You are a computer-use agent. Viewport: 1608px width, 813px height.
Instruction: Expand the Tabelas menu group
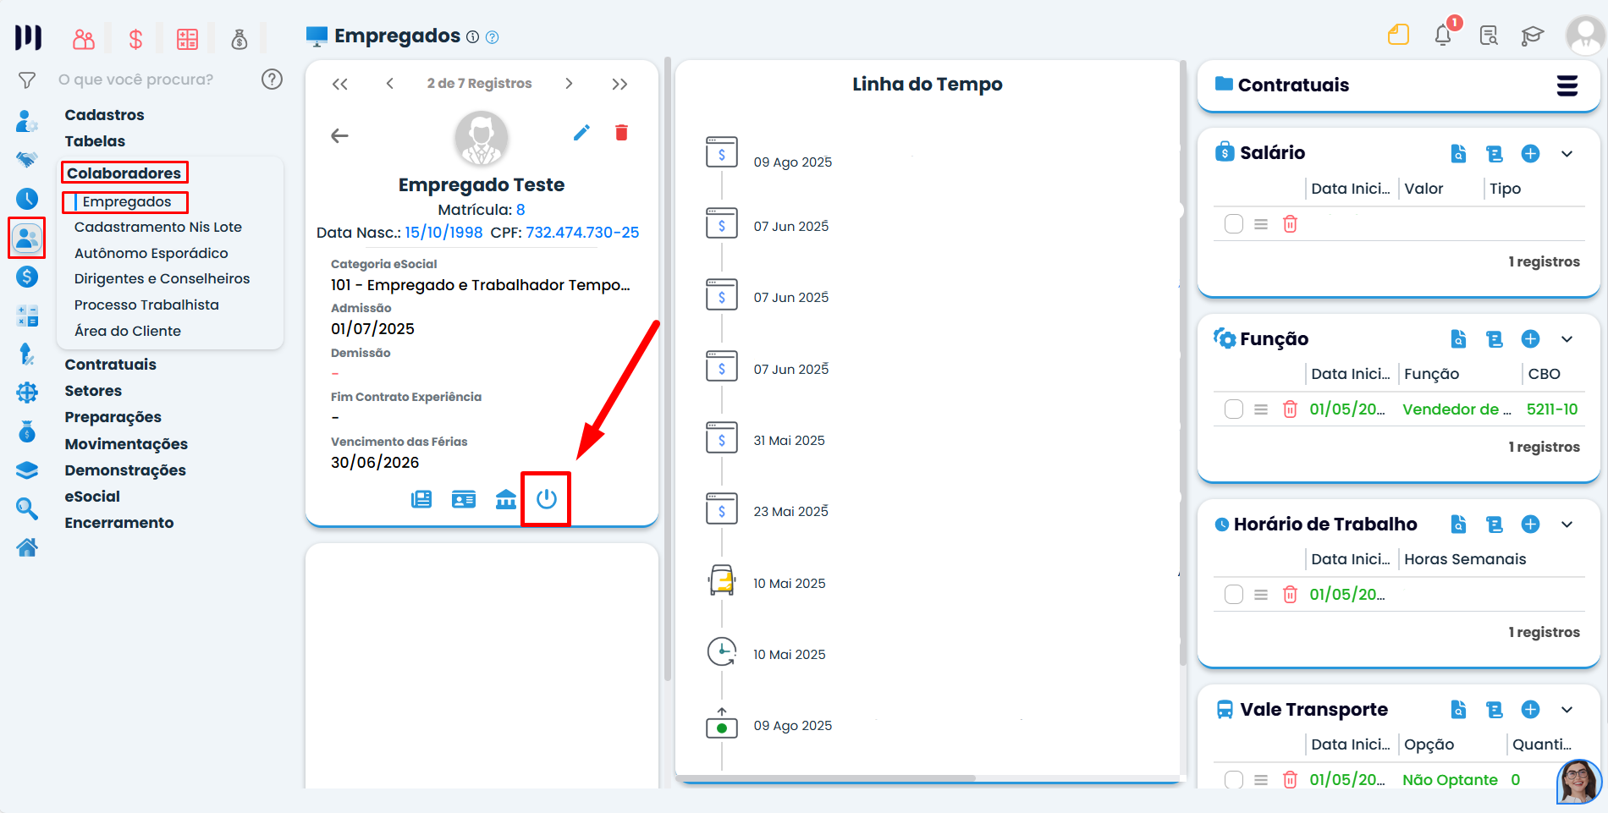(95, 141)
